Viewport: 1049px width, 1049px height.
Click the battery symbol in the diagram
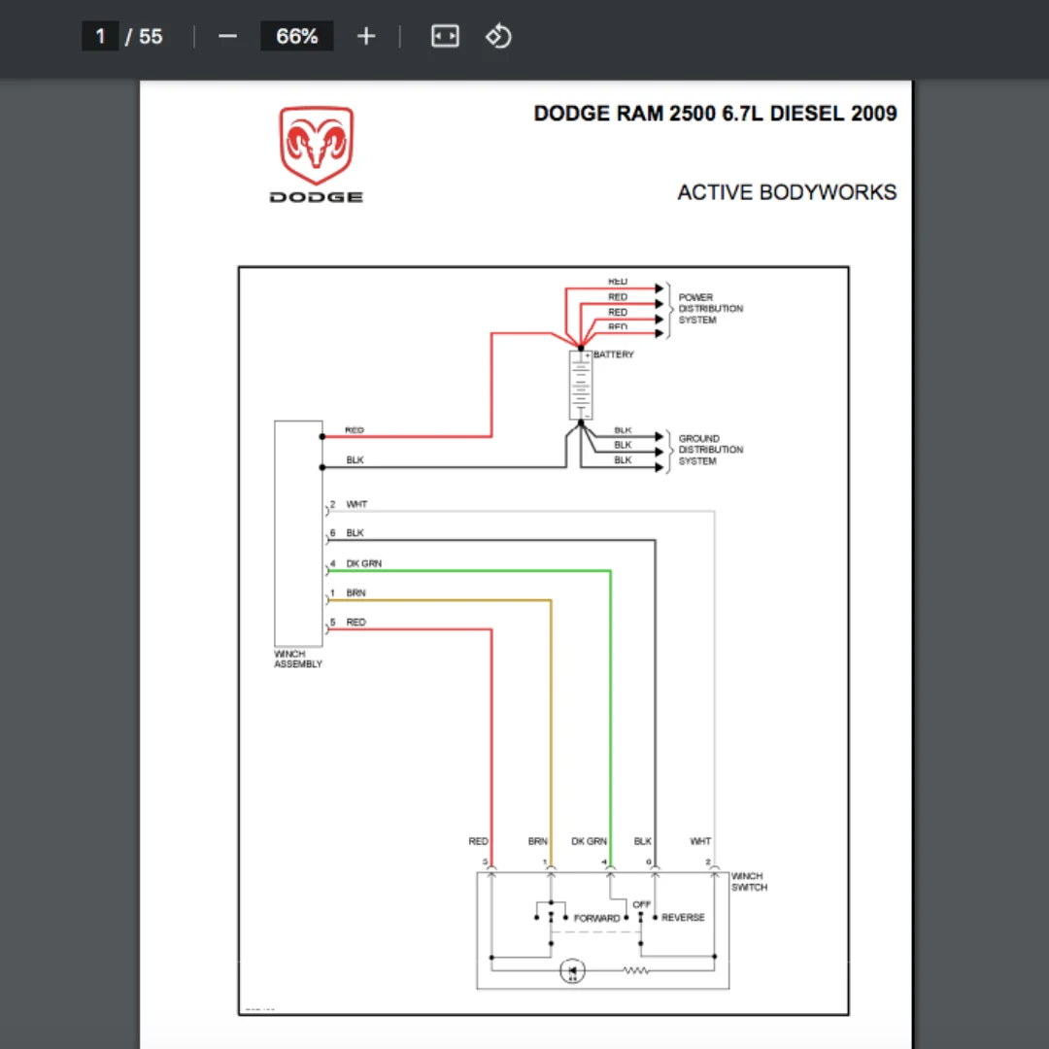581,386
